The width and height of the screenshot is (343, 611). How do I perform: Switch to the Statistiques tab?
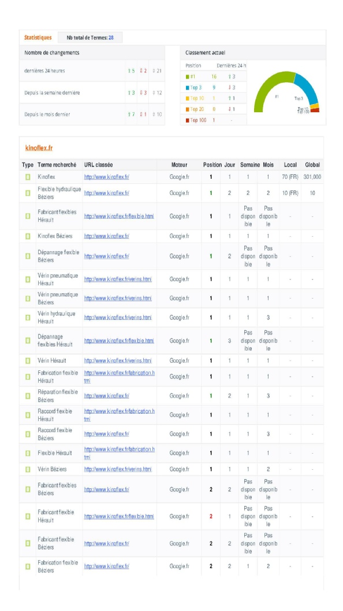[x=38, y=38]
